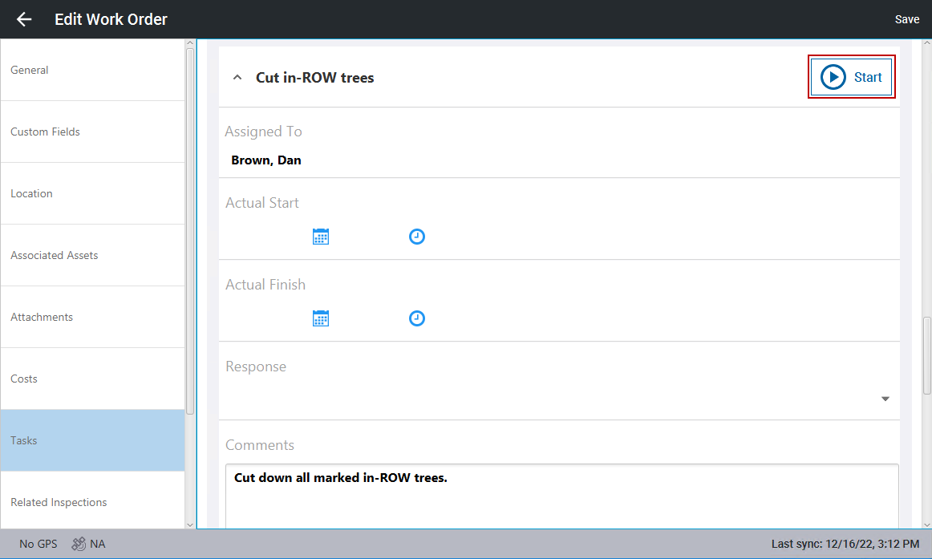Viewport: 932px width, 559px height.
Task: Click the satellite GPS status icon
Action: [79, 544]
